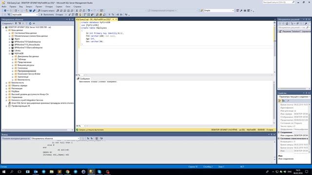Click the Paste icon in main toolbar

tap(84, 11)
